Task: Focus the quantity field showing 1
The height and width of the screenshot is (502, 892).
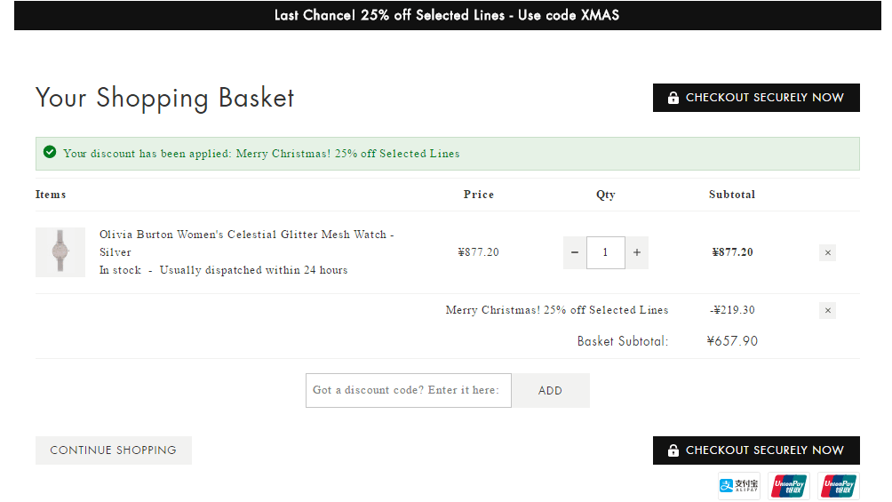Action: pos(605,252)
